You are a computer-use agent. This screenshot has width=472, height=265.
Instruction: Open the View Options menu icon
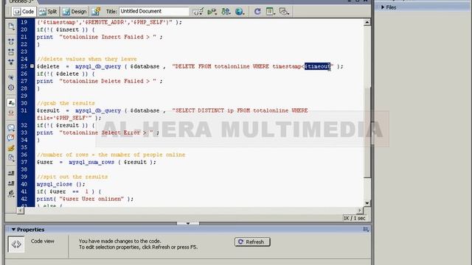click(271, 12)
